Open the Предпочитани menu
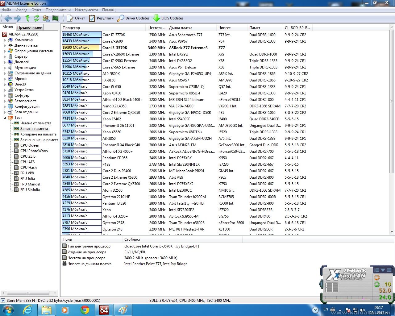The height and width of the screenshot is (316, 395). click(58, 10)
